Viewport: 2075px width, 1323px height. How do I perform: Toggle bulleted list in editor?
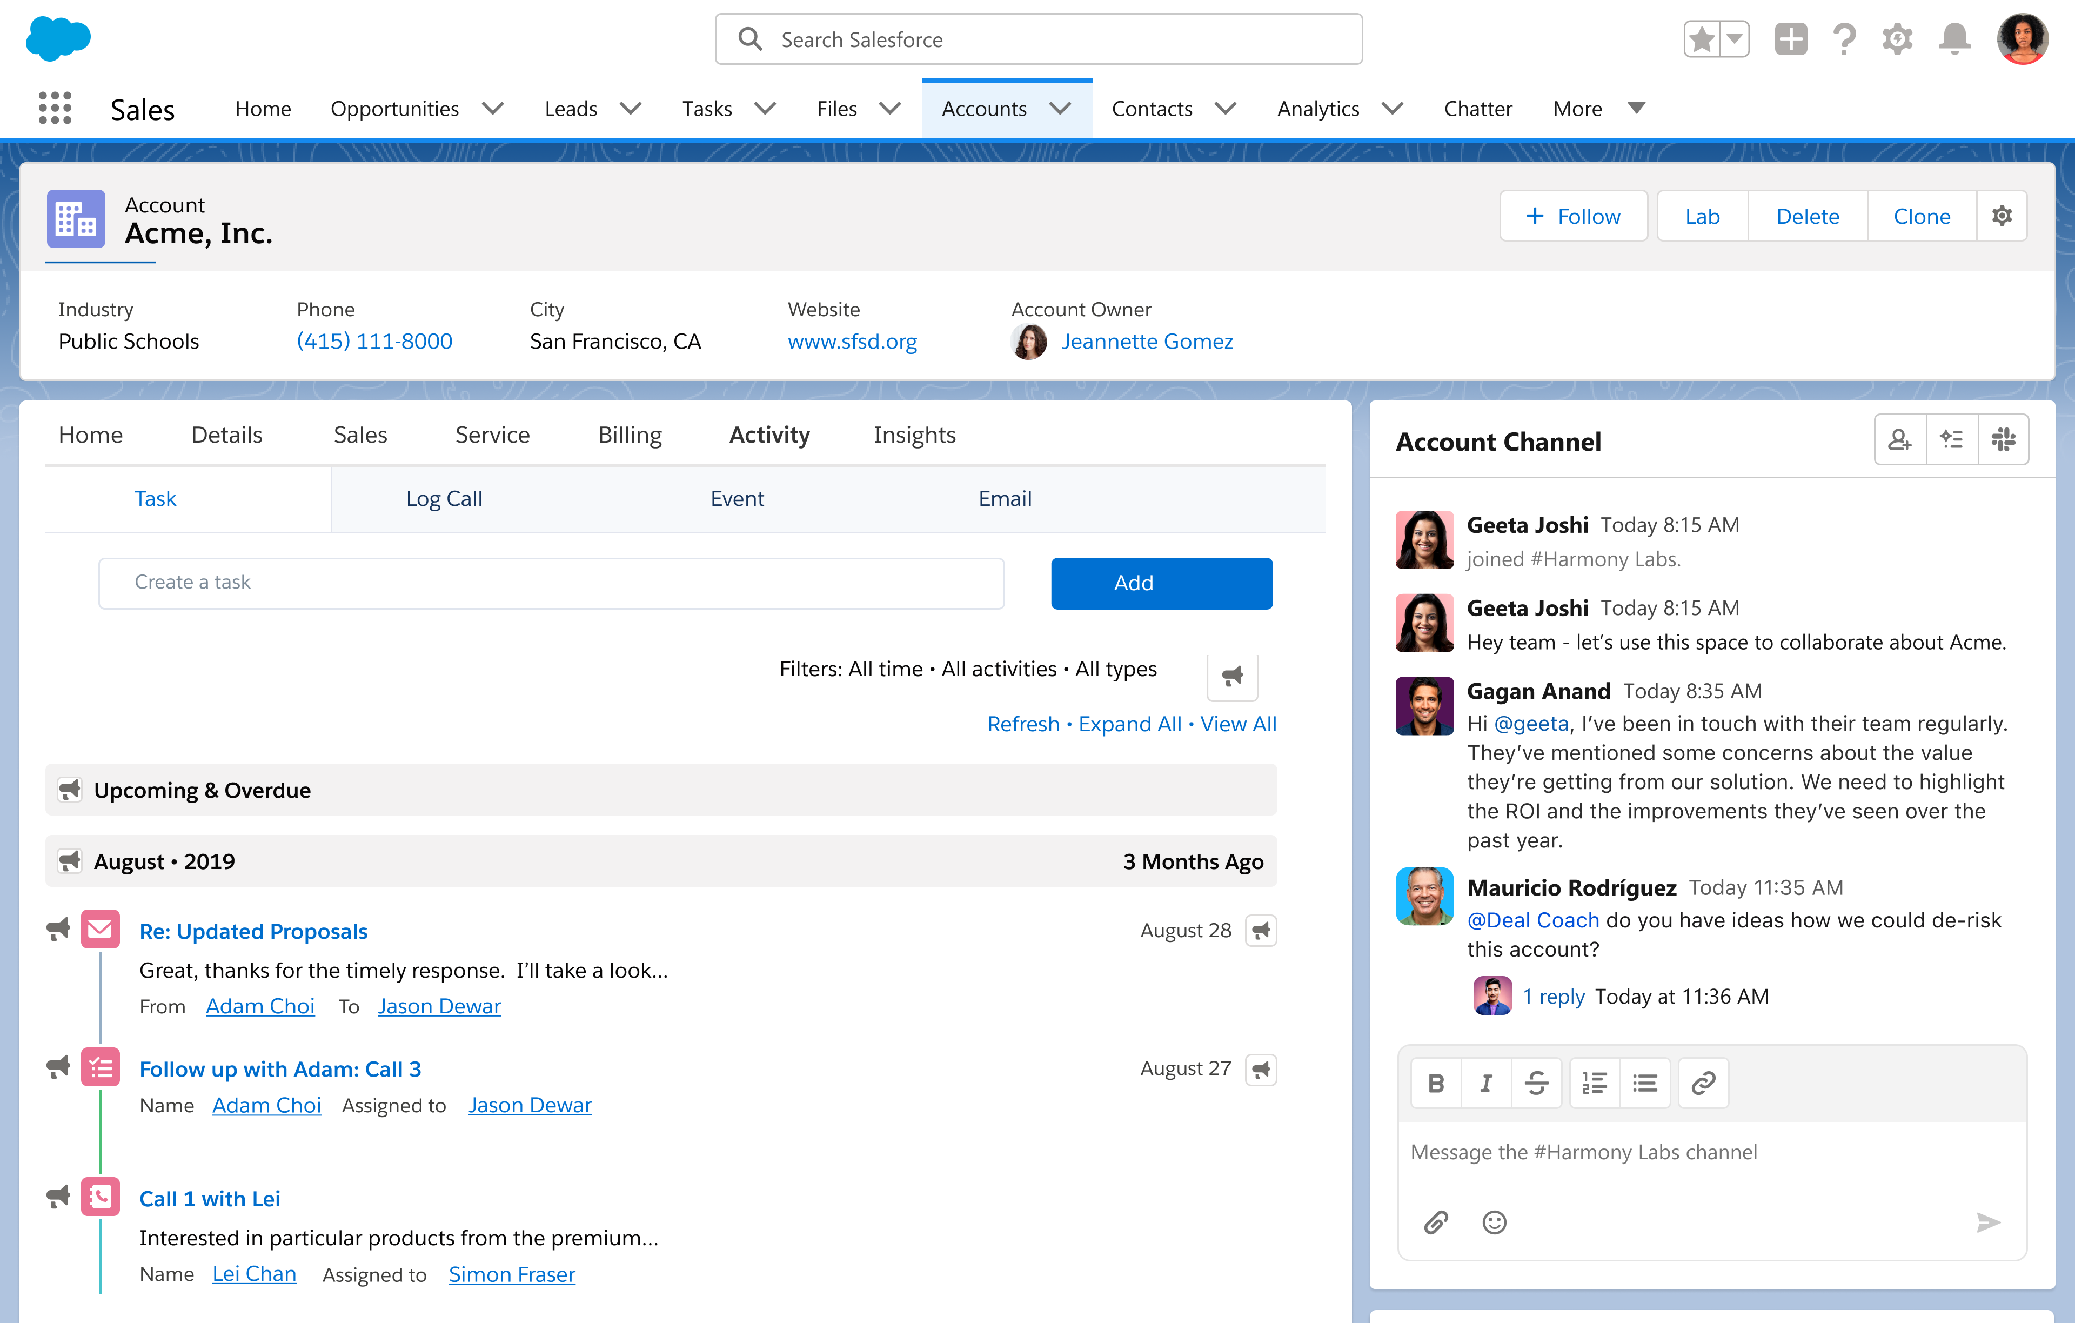point(1645,1084)
